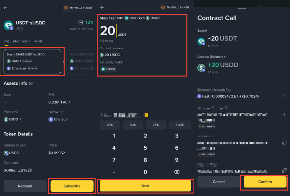Viewport: 290px width, 196px height.
Task: Expand the 6.23M TVL details chevron
Action: coord(69,102)
